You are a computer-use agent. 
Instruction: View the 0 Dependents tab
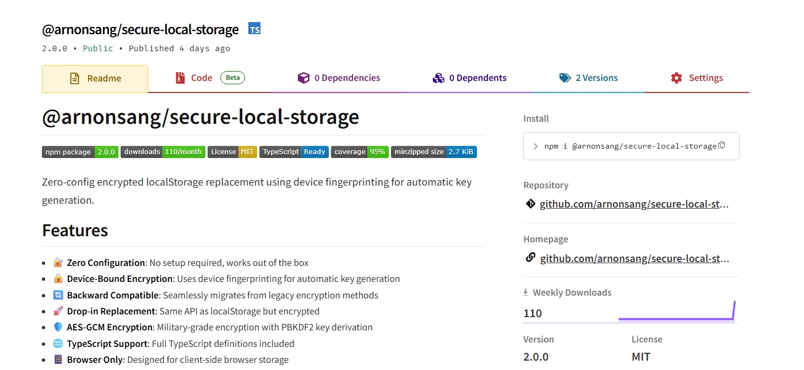pyautogui.click(x=470, y=78)
